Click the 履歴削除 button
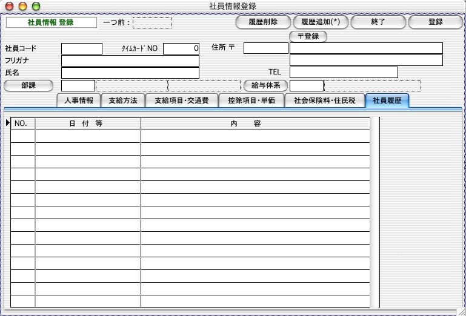This screenshot has height=316, width=466. (x=263, y=22)
